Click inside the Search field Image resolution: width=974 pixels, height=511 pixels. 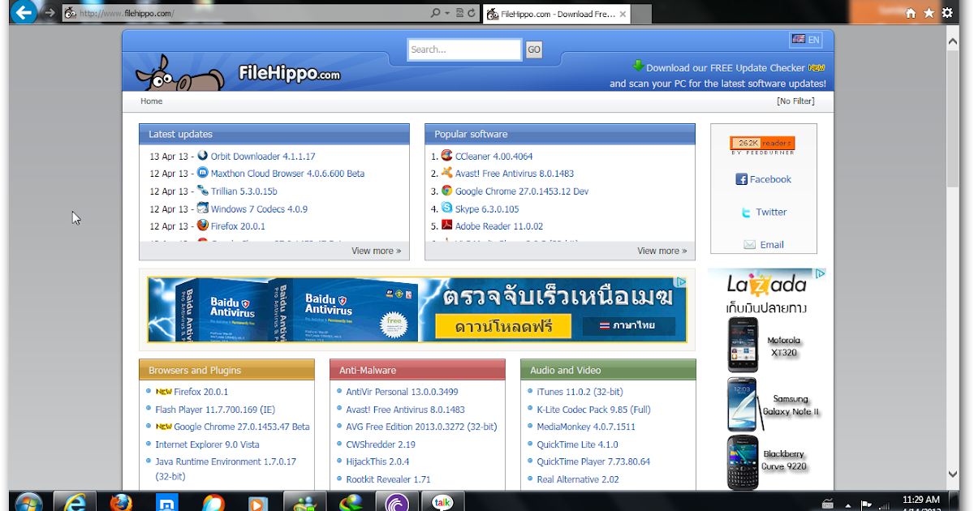coord(463,49)
